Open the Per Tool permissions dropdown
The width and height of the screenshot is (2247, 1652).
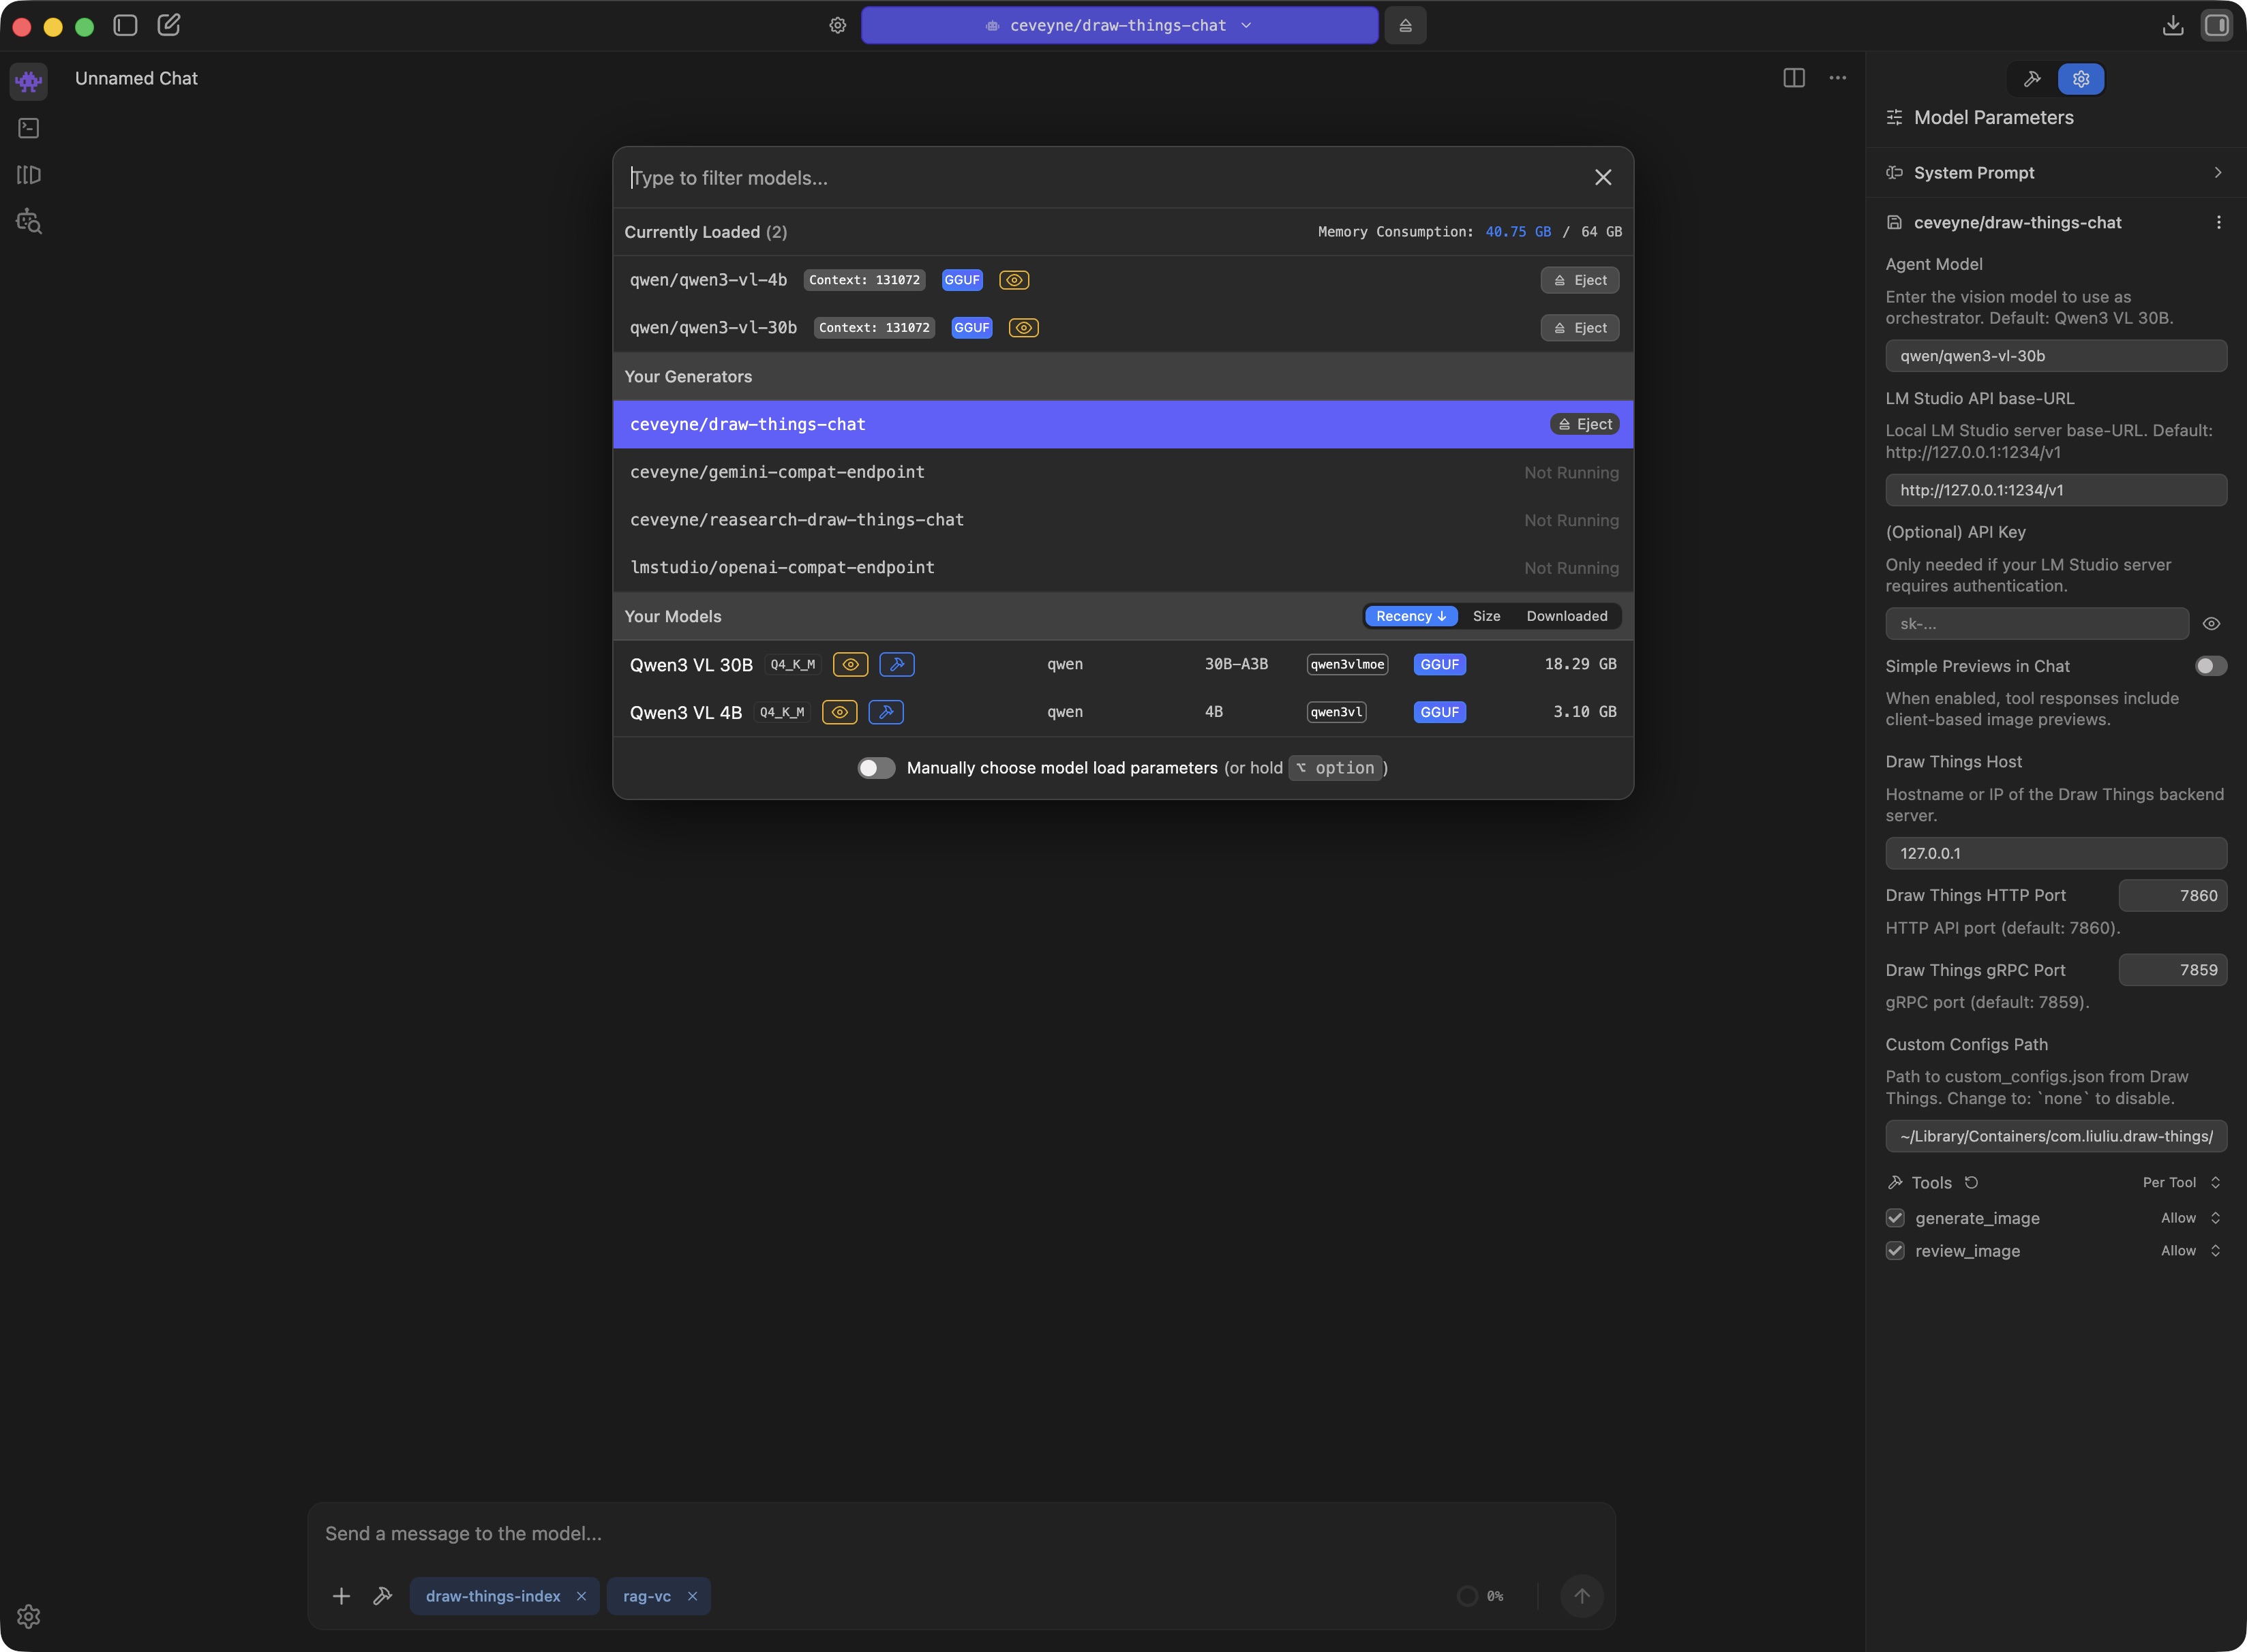2181,1183
